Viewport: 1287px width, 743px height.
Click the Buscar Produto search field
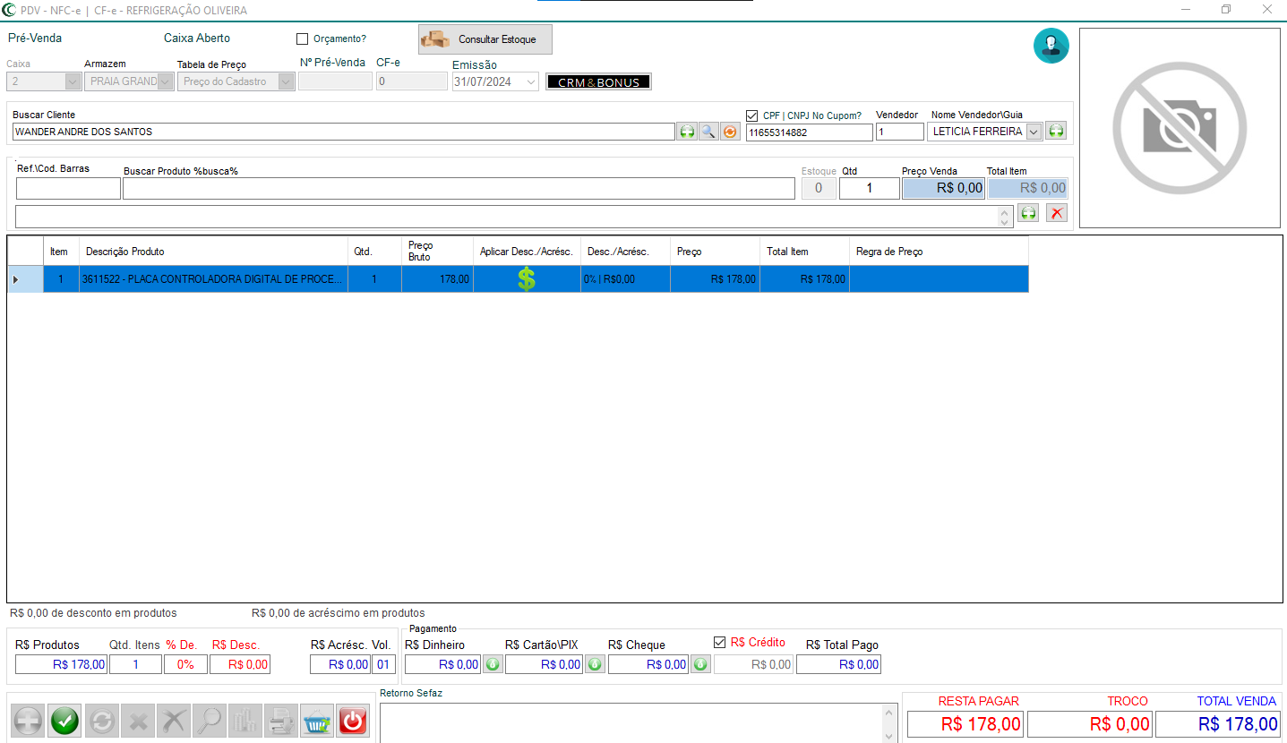459,189
